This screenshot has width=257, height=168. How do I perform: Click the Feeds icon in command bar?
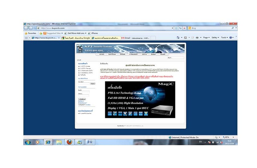click(x=186, y=38)
